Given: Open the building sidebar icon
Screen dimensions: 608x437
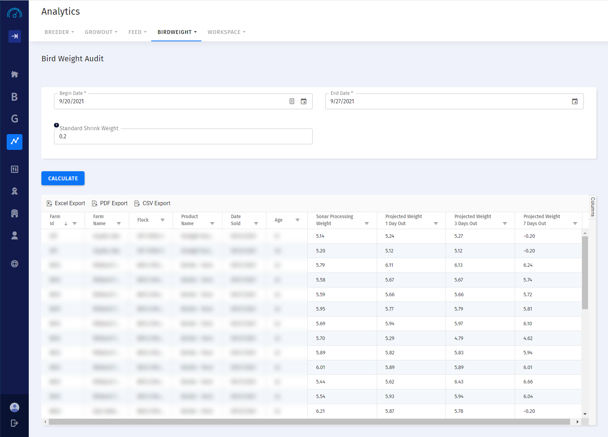Looking at the screenshot, I should (14, 213).
